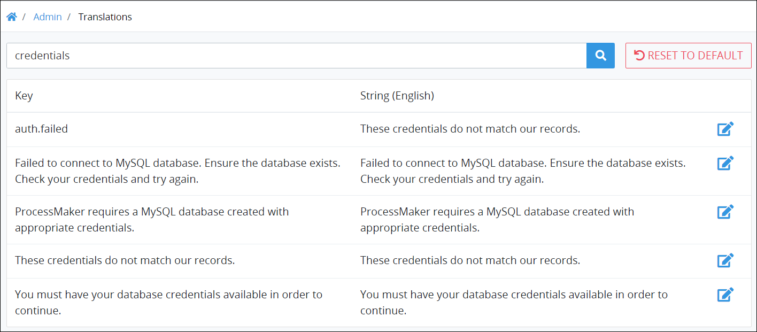757x332 pixels.
Task: Open the Admin breadcrumb link
Action: [48, 17]
